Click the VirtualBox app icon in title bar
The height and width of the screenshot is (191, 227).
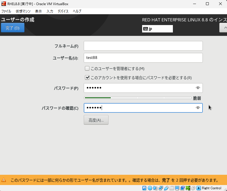[4, 4]
